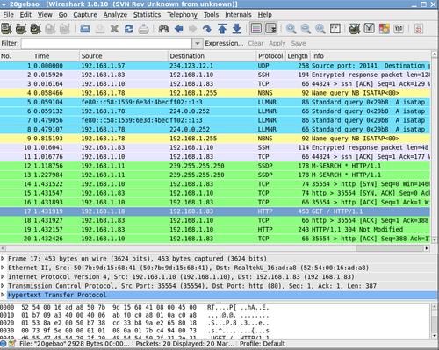The image size is (439, 350).
Task: Select packet 5 LLMNR from fe80 address
Action: (x=215, y=102)
